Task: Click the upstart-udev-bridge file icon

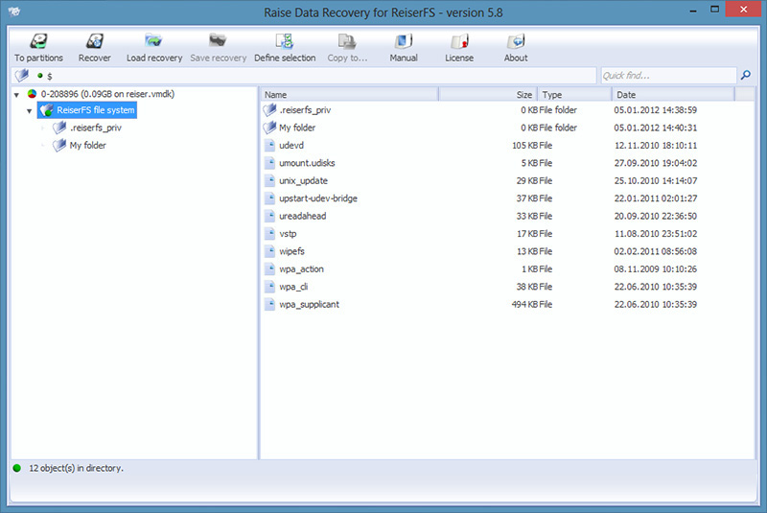Action: [x=269, y=198]
